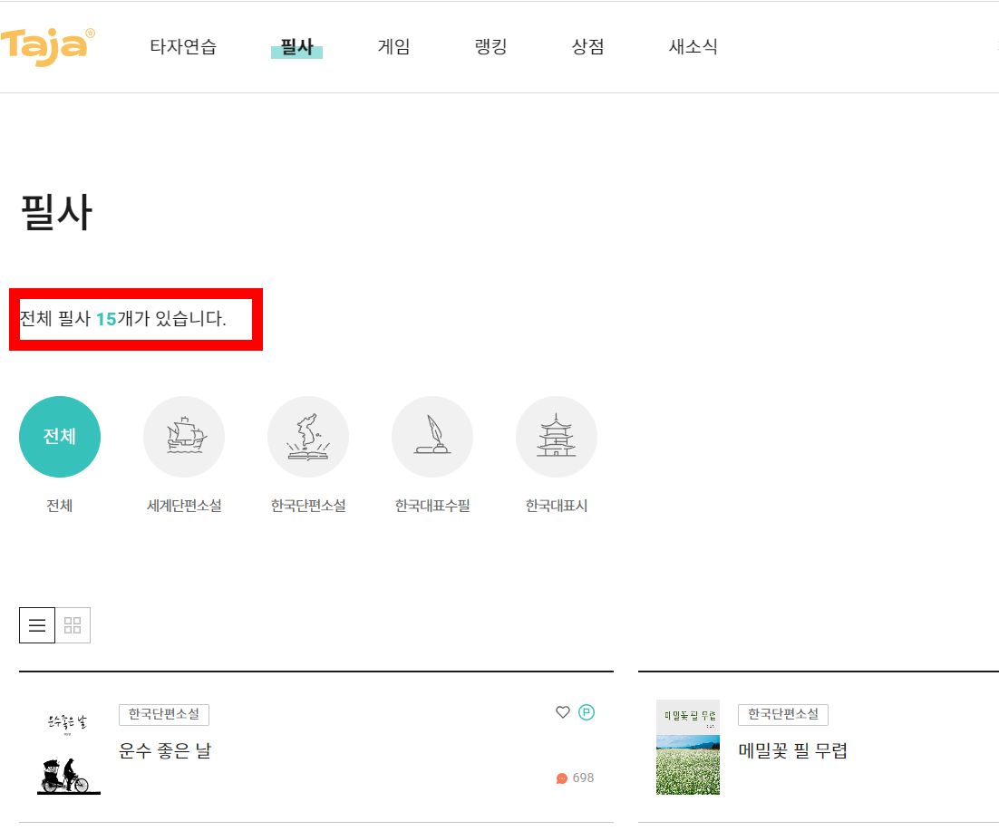Expand the 한국단편소설 tag on 메밀꽃 필 무렵

coord(783,714)
